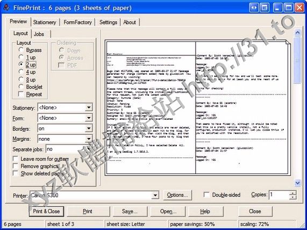The height and width of the screenshot is (230, 307).
Task: Switch to the Preview tab
Action: point(18,21)
